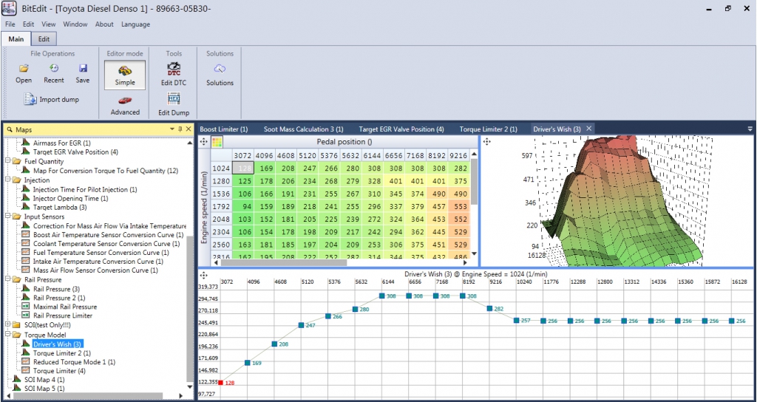Select Boost Air Temperature Sensor Conversion Curve (1)
Screen dimensions: 757x402
point(108,234)
